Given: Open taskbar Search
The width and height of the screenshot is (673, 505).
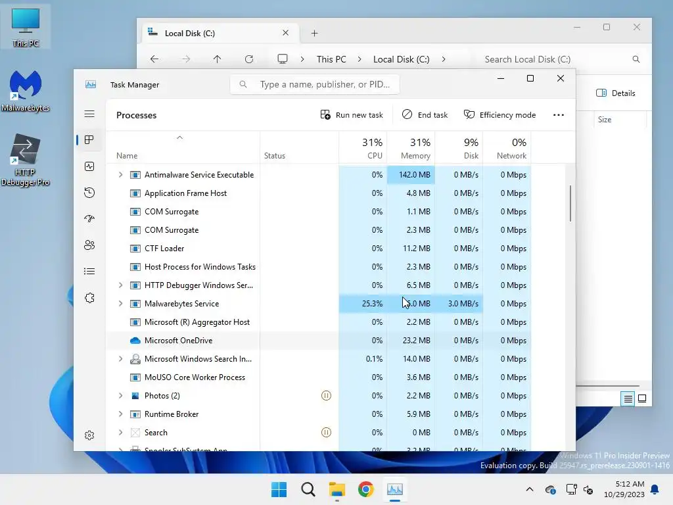Looking at the screenshot, I should point(308,489).
